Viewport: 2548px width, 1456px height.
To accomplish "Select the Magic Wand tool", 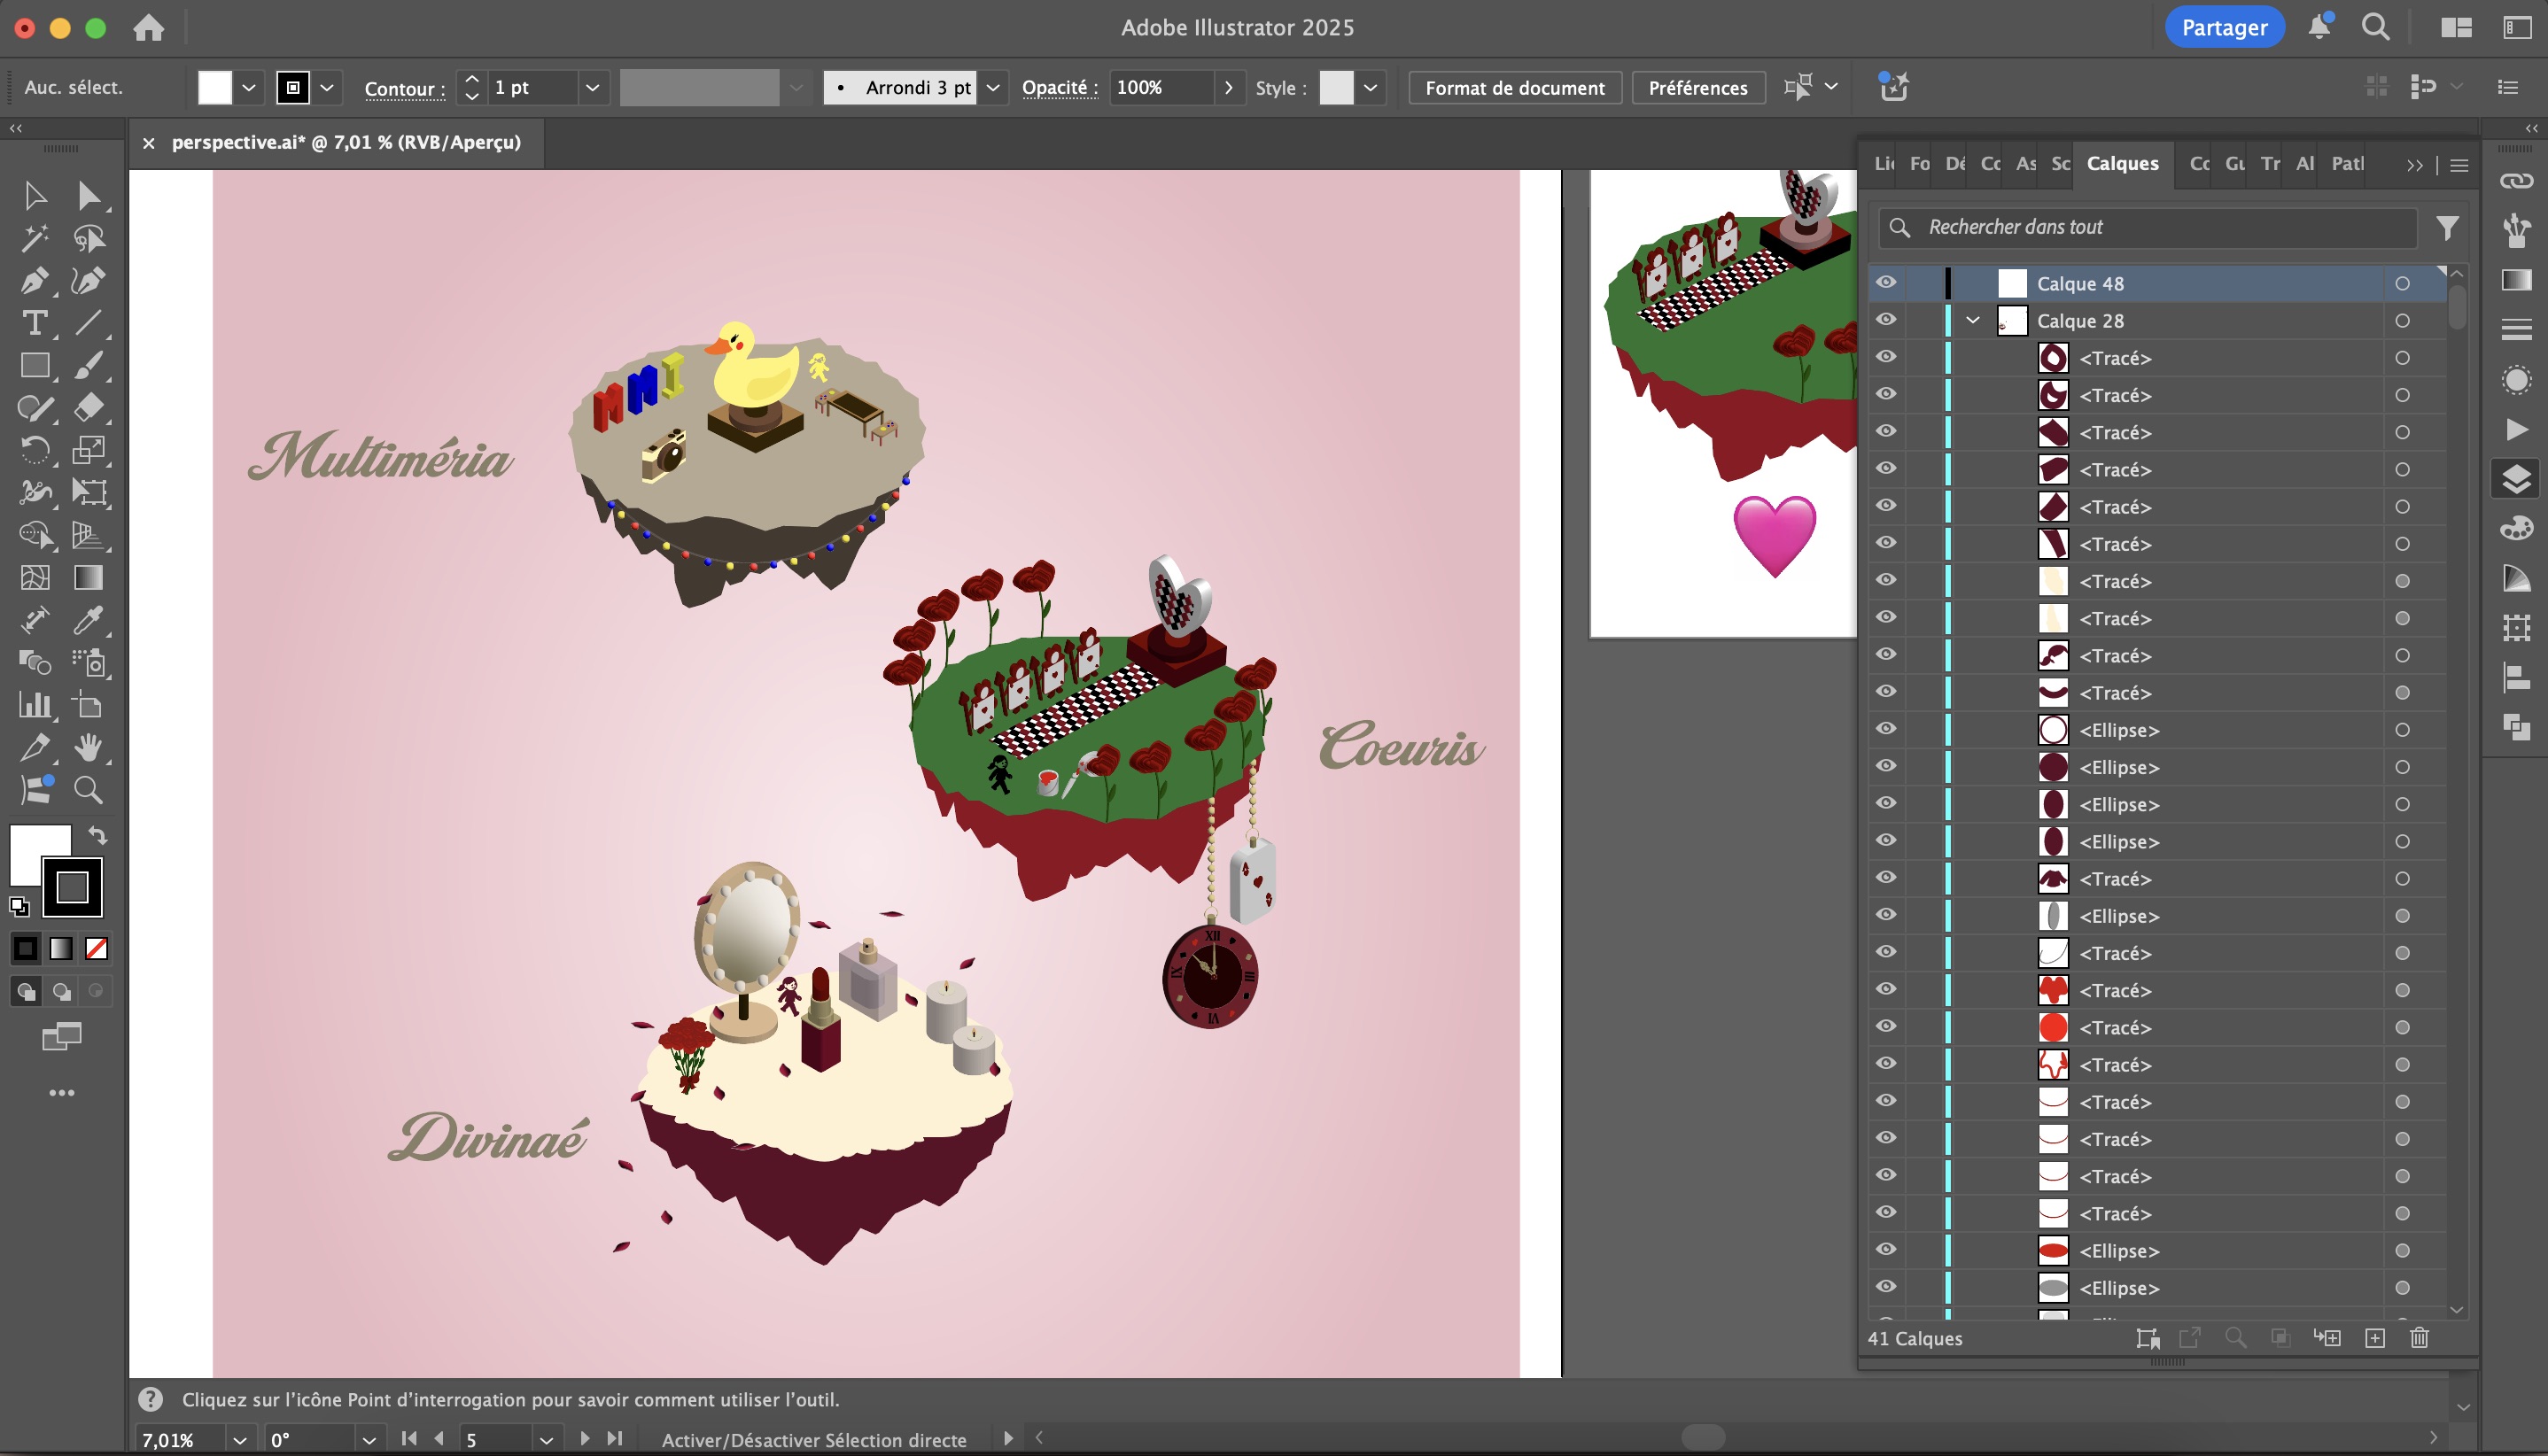I will click(34, 238).
